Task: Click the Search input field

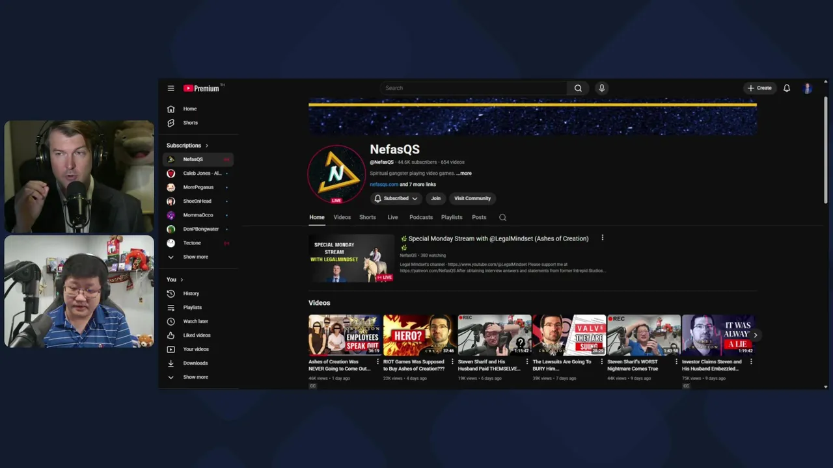Action: (474, 88)
